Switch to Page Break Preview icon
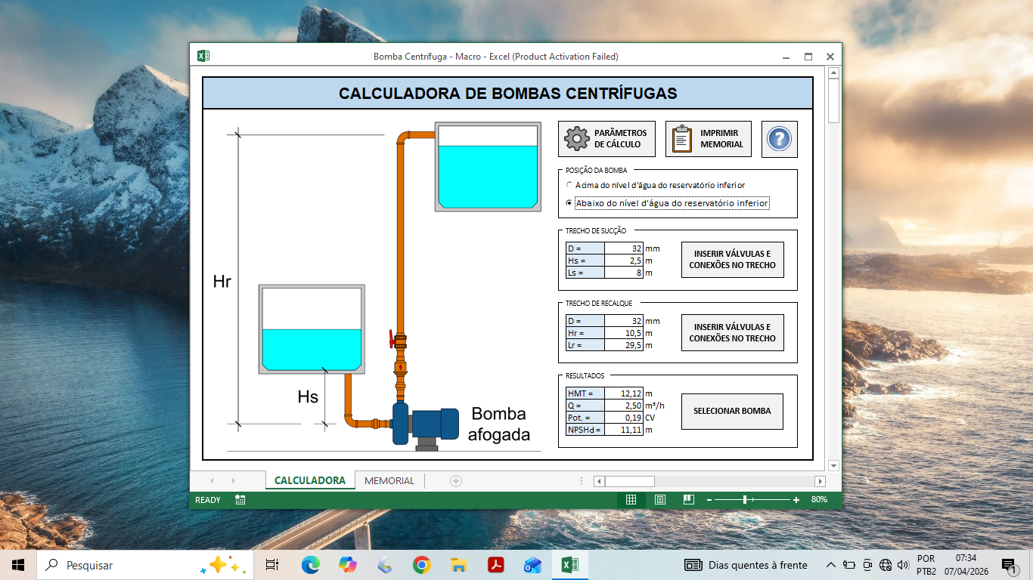This screenshot has width=1033, height=580. 688,500
